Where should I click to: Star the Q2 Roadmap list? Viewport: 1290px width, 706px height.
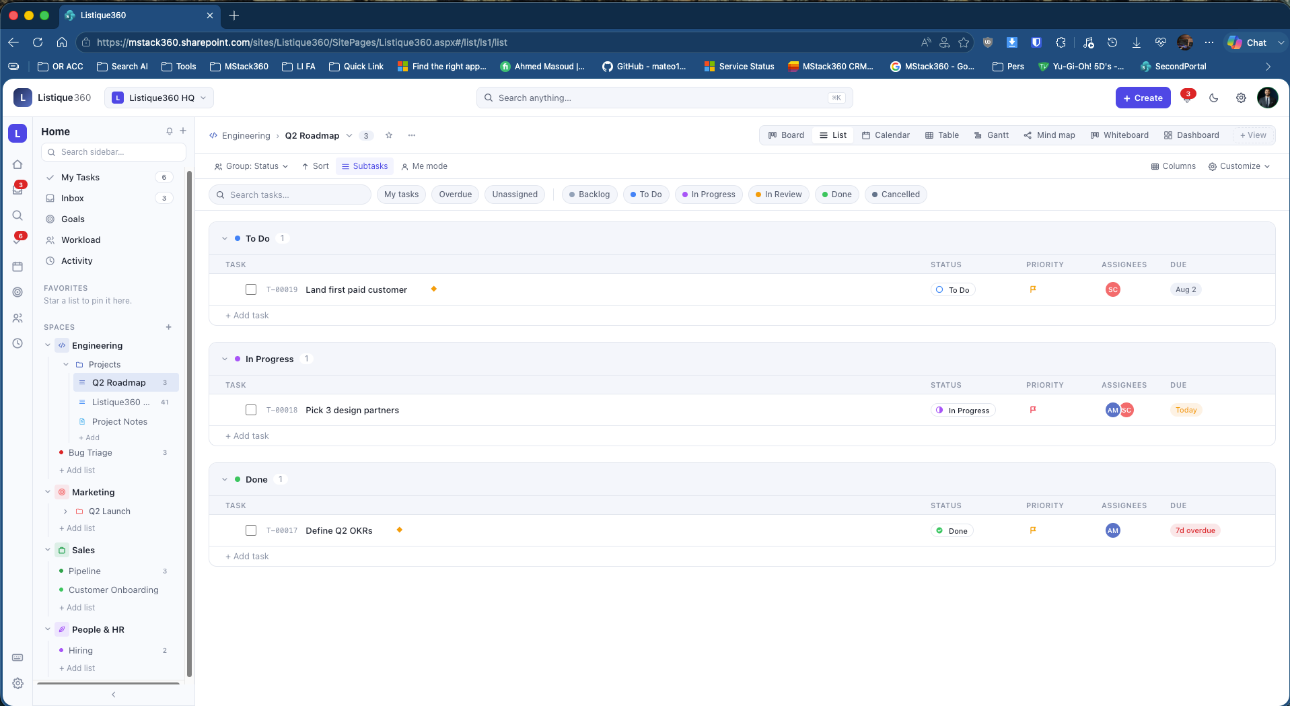(389, 135)
